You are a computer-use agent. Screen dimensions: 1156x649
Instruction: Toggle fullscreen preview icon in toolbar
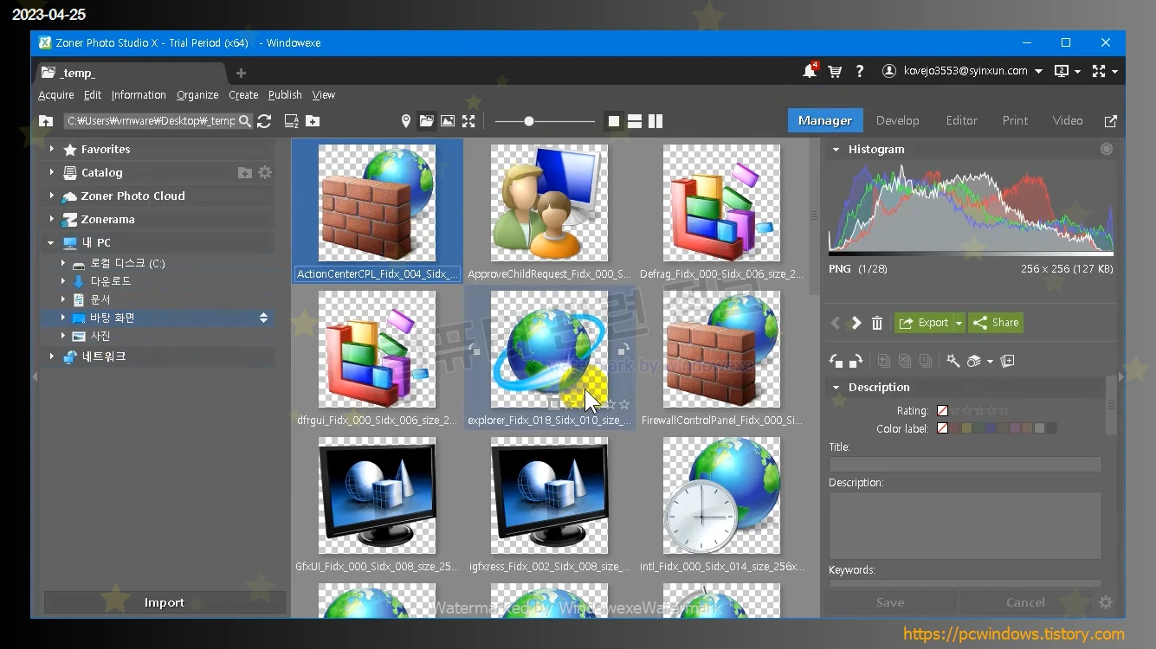point(468,121)
